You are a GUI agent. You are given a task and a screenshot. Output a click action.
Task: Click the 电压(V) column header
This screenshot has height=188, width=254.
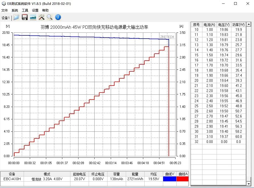coord(224,25)
